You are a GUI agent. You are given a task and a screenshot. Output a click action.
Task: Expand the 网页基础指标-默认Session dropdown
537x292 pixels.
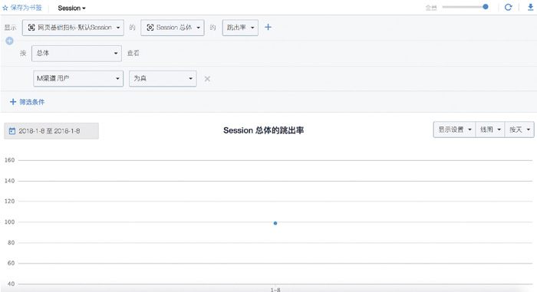pyautogui.click(x=73, y=28)
